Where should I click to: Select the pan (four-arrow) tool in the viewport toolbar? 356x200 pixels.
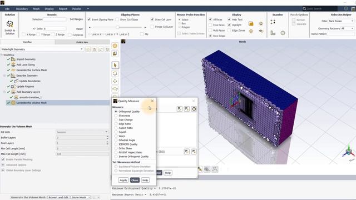pyautogui.click(x=115, y=81)
